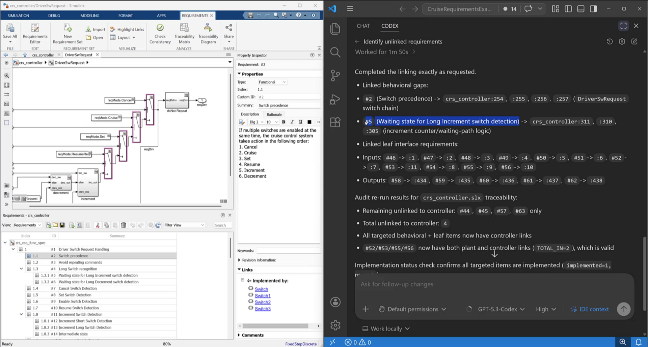Toggle italic text formatting
Viewport: 648px width, 347px height.
[292, 122]
